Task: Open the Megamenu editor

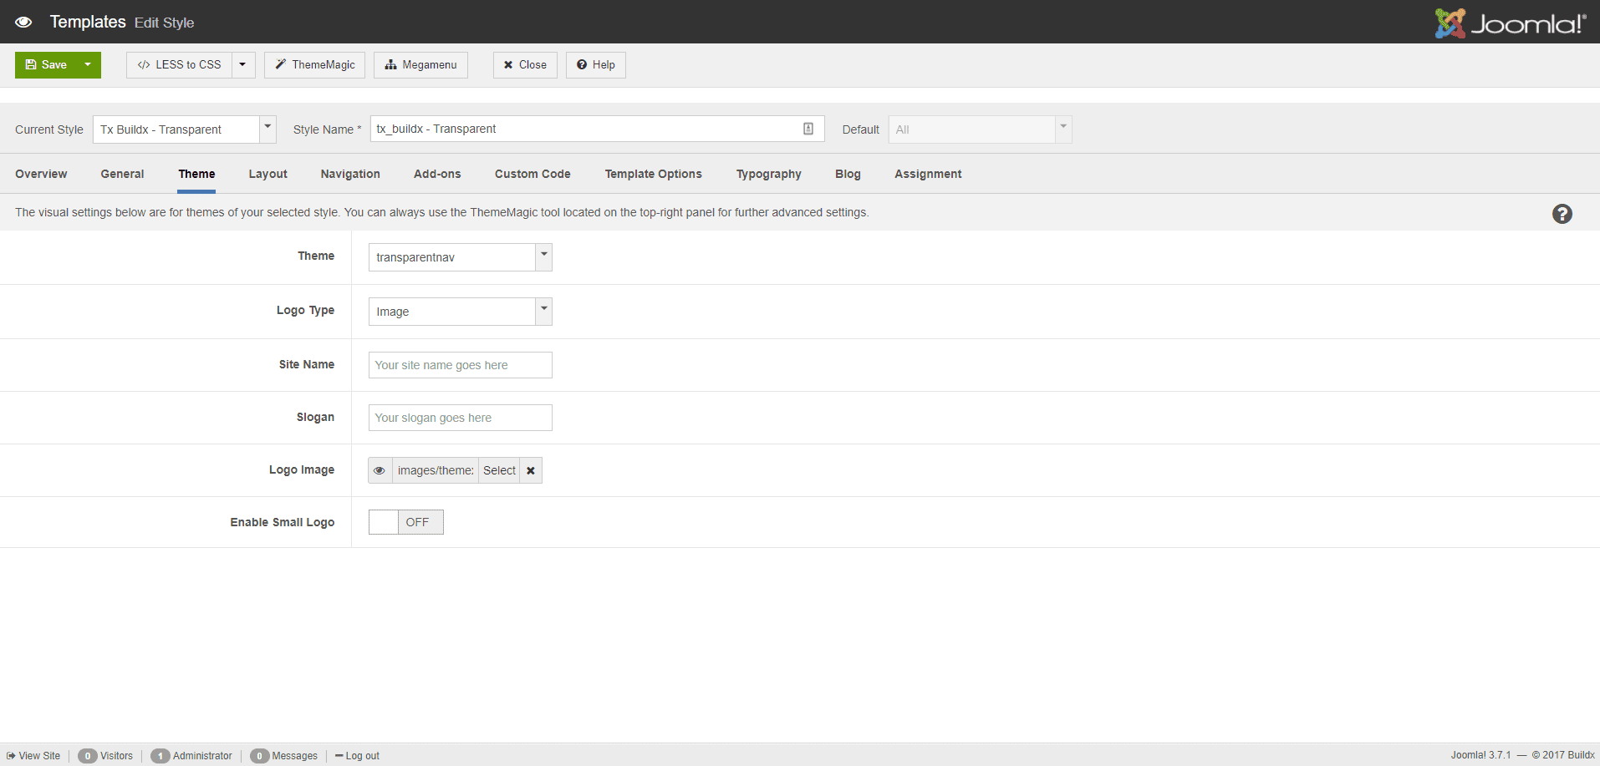Action: pos(420,64)
